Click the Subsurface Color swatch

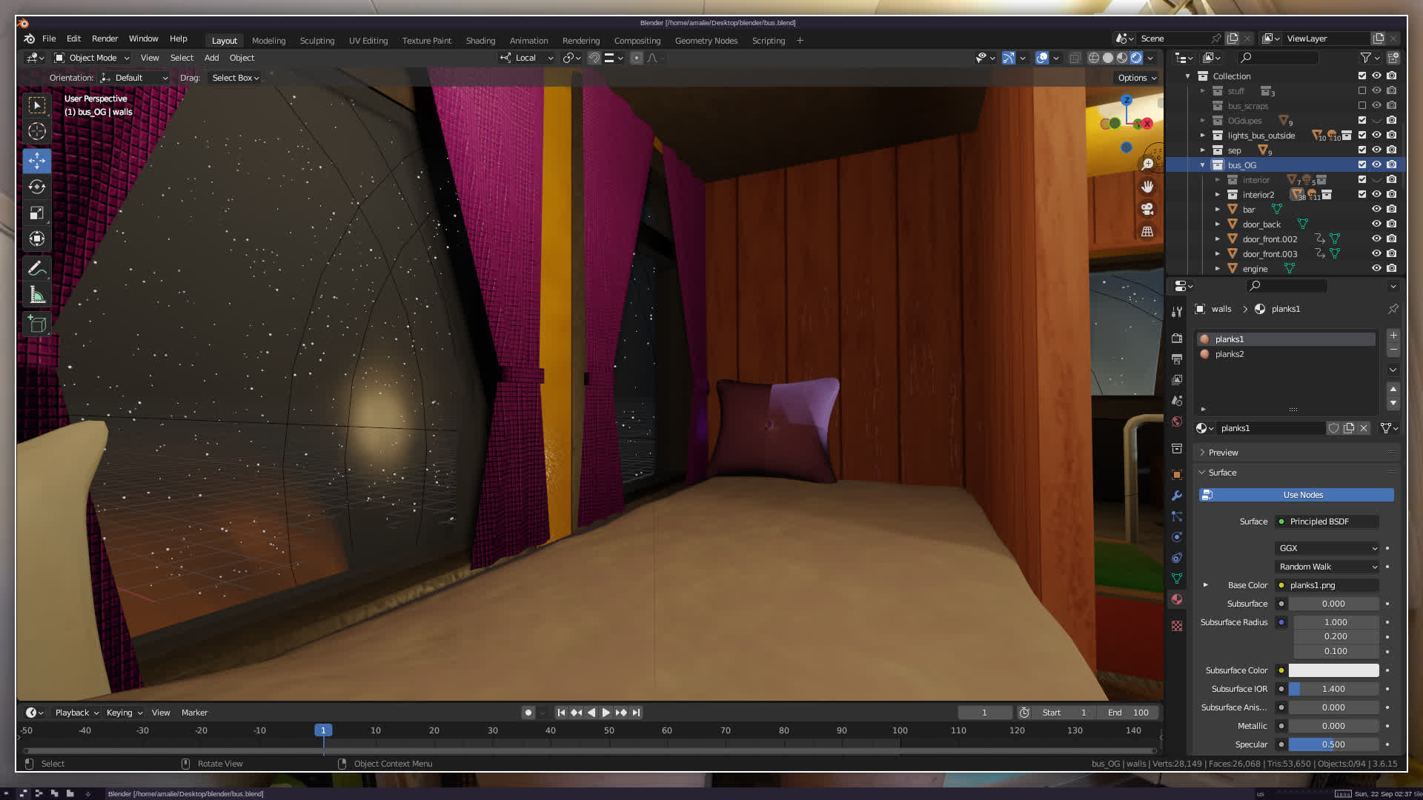1333,670
